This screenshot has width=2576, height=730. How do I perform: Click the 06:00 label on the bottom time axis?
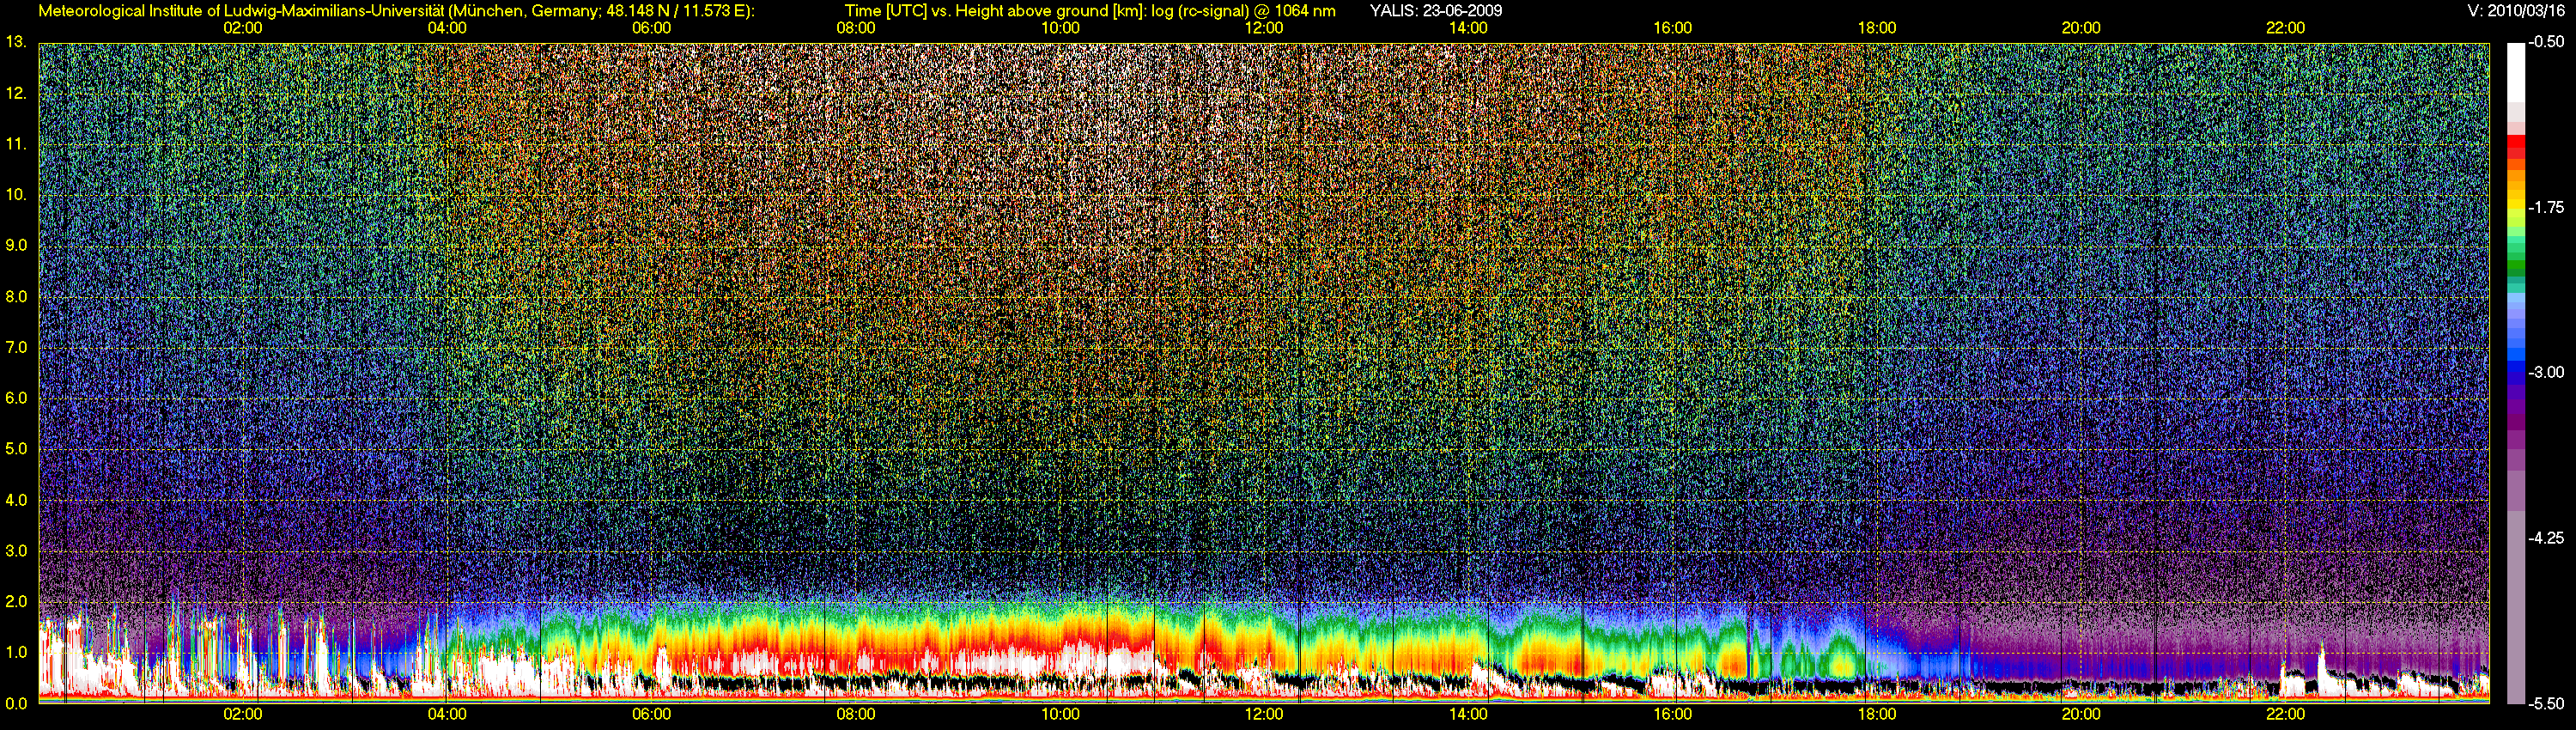coord(652,714)
